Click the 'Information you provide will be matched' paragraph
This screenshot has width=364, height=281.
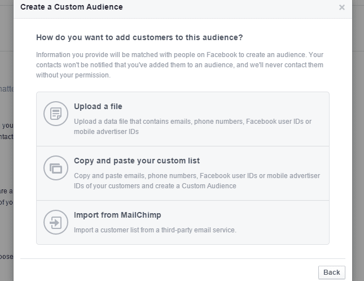click(x=179, y=65)
